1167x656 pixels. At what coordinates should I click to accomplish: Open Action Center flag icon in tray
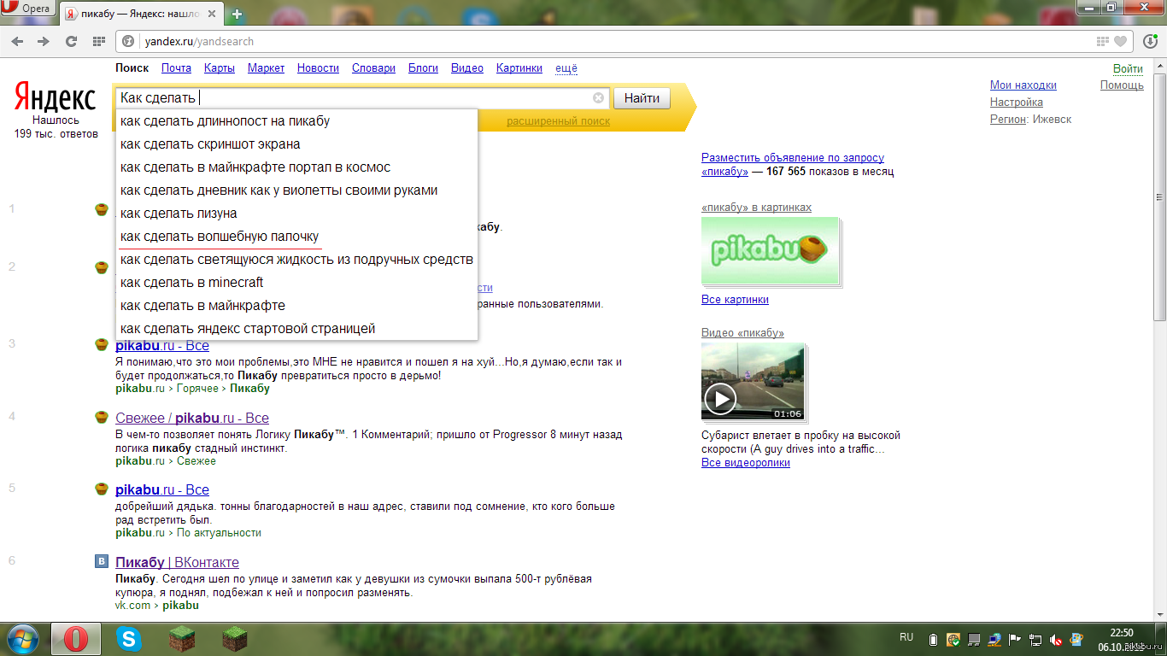tap(1015, 639)
